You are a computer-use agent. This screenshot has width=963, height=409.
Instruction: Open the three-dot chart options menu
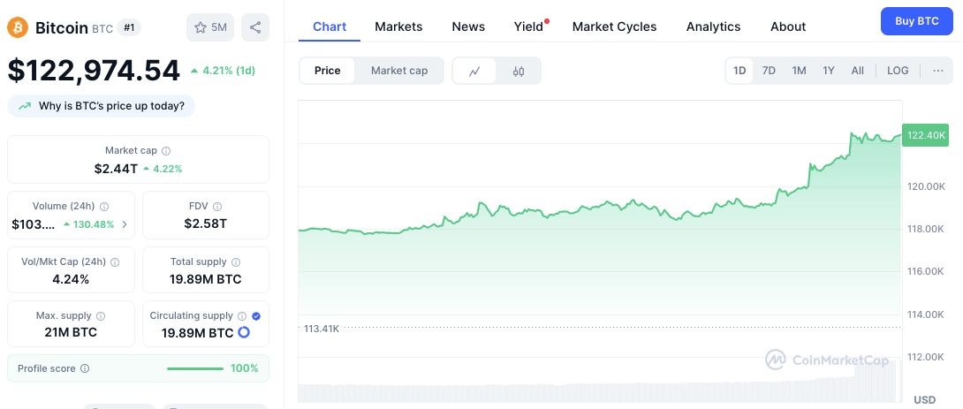[x=937, y=71]
